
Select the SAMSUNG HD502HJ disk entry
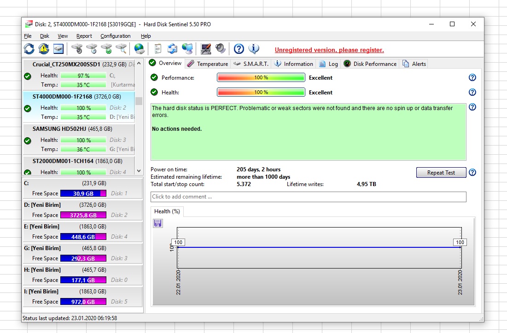point(79,140)
